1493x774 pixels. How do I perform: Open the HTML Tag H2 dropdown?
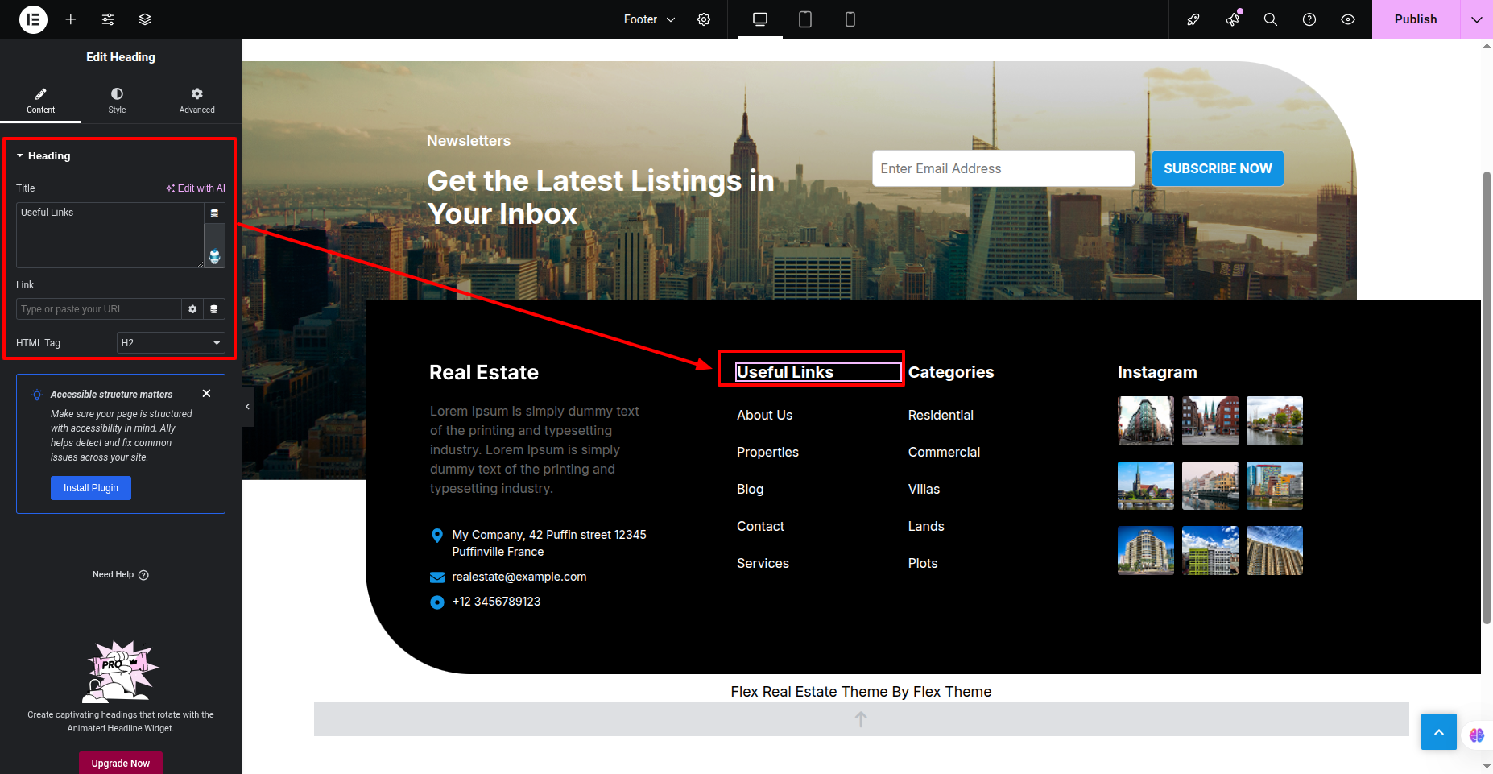click(x=171, y=343)
